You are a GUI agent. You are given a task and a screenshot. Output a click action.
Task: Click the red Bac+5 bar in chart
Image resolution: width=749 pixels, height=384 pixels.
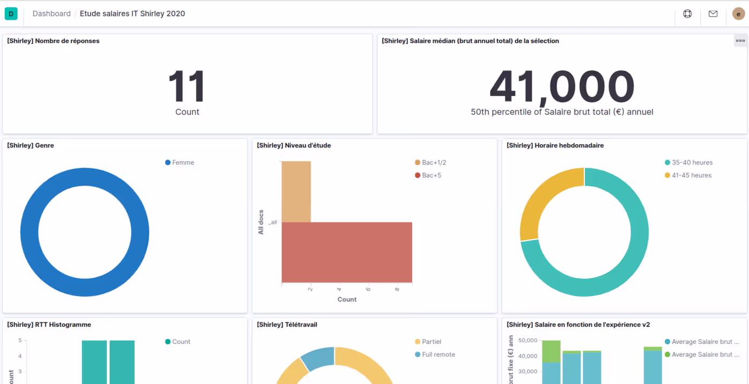[347, 252]
